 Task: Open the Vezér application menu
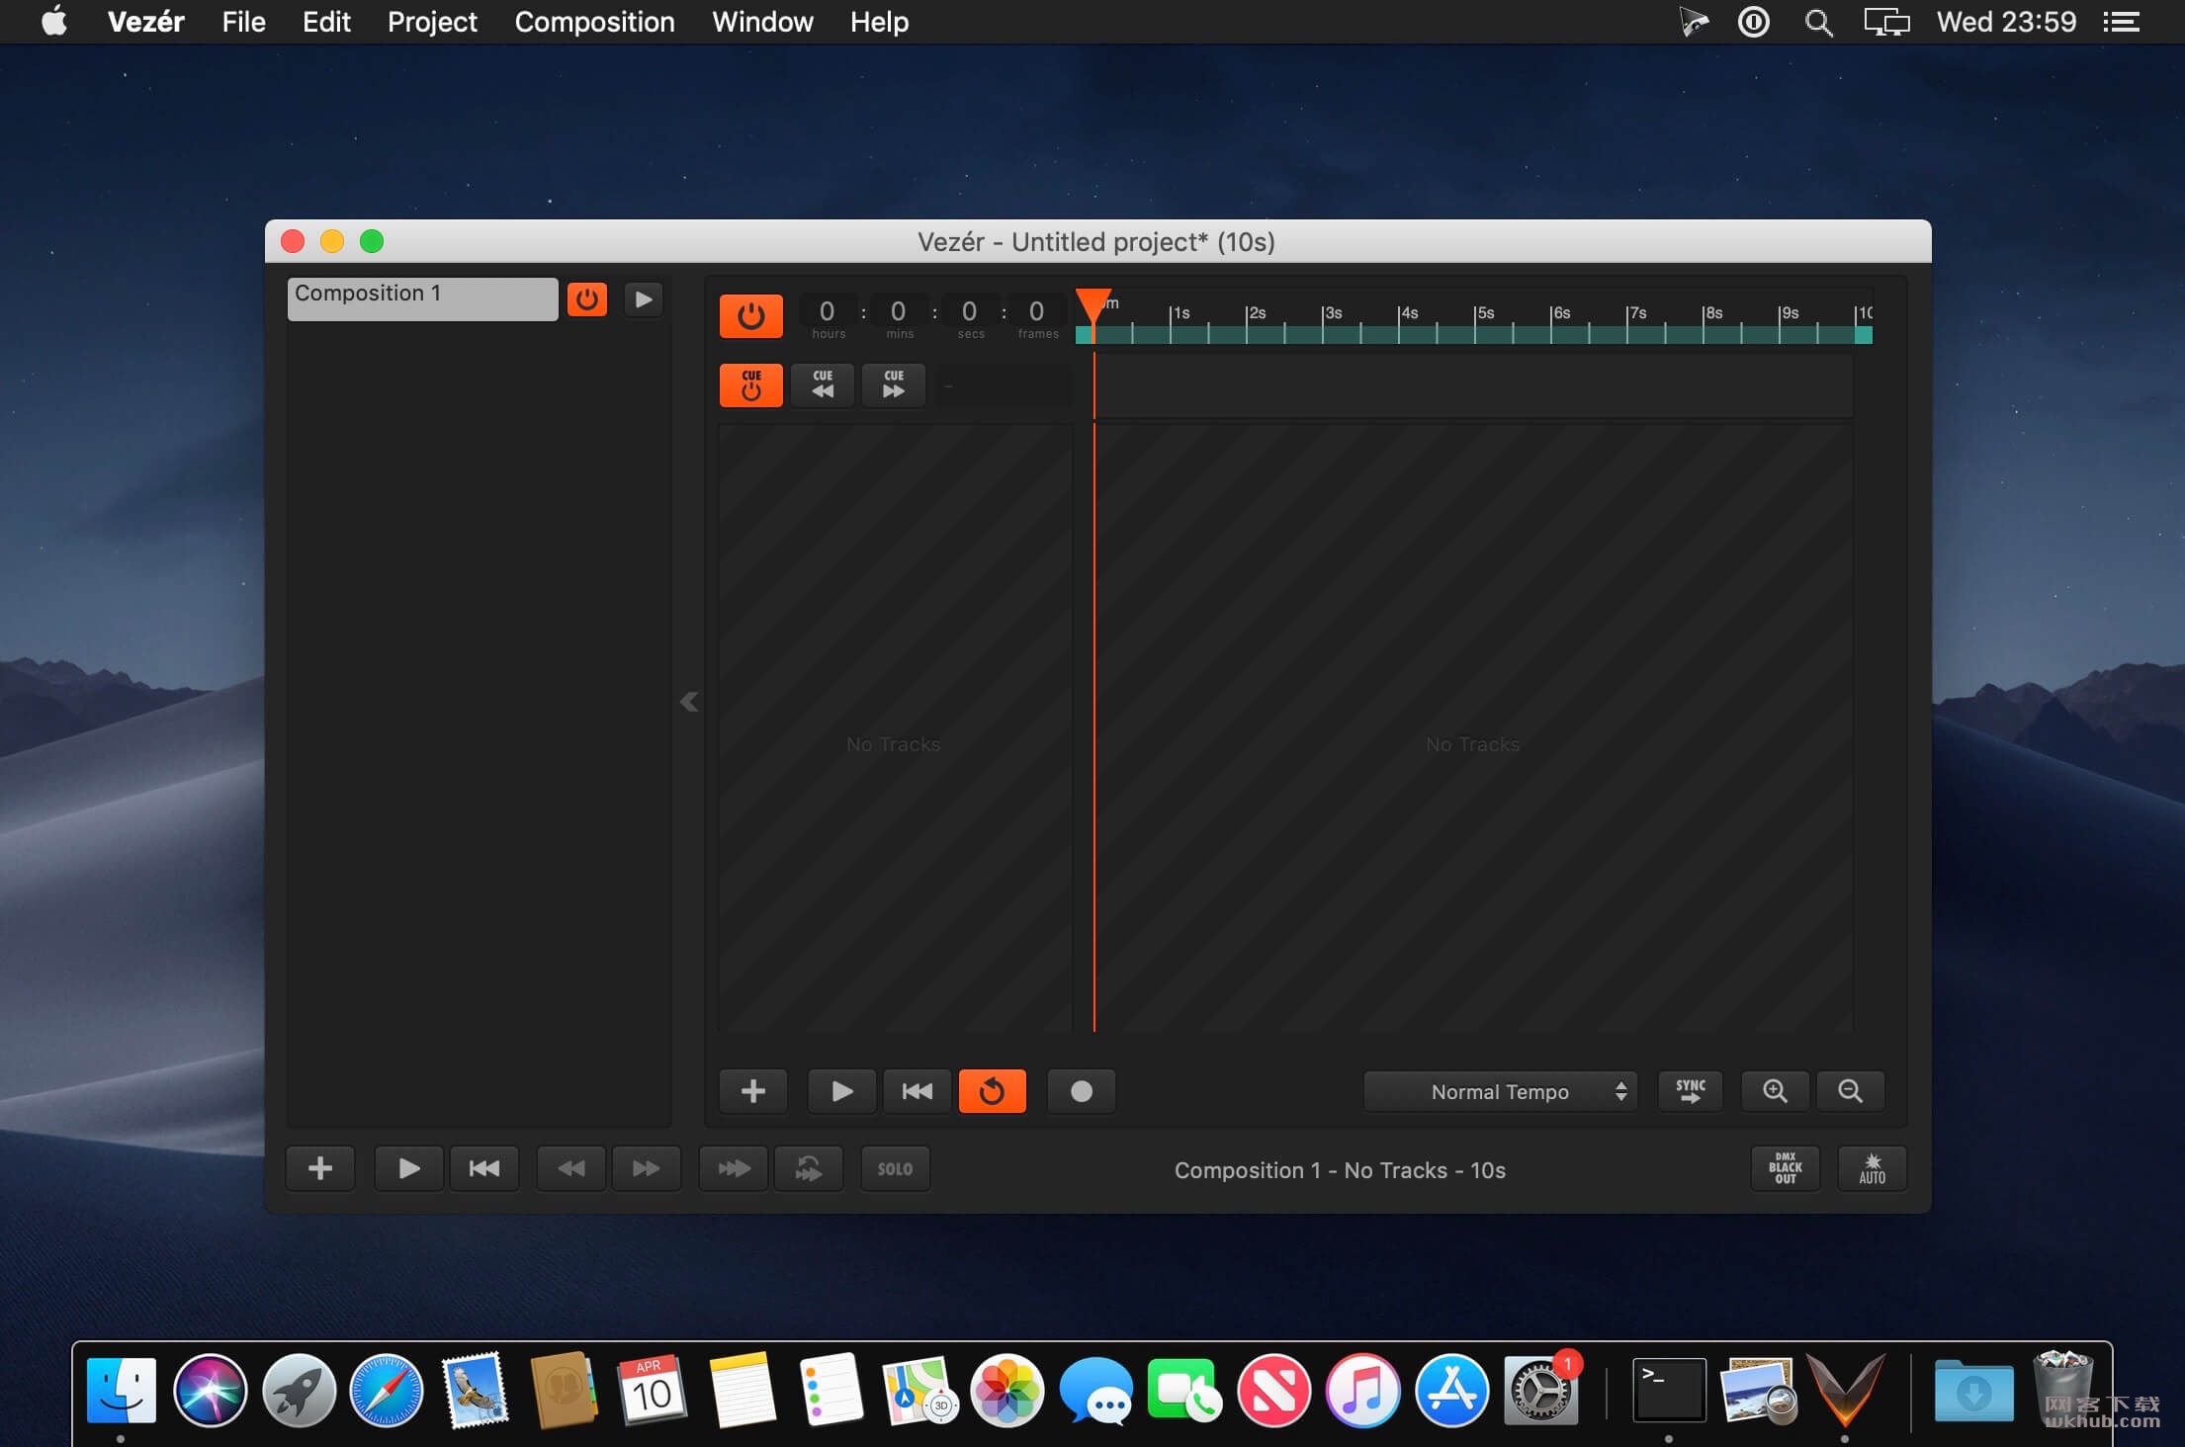146,22
